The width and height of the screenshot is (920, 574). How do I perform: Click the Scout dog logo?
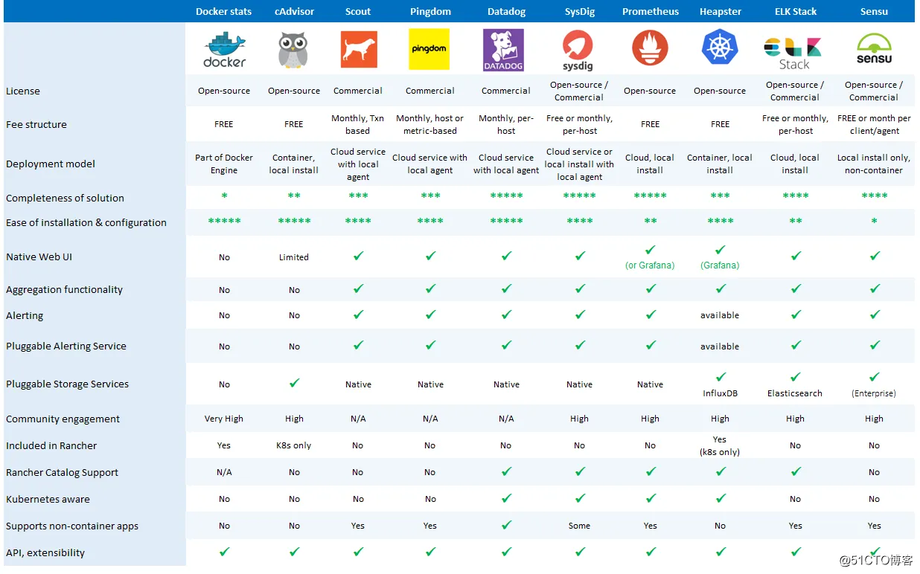tap(358, 50)
